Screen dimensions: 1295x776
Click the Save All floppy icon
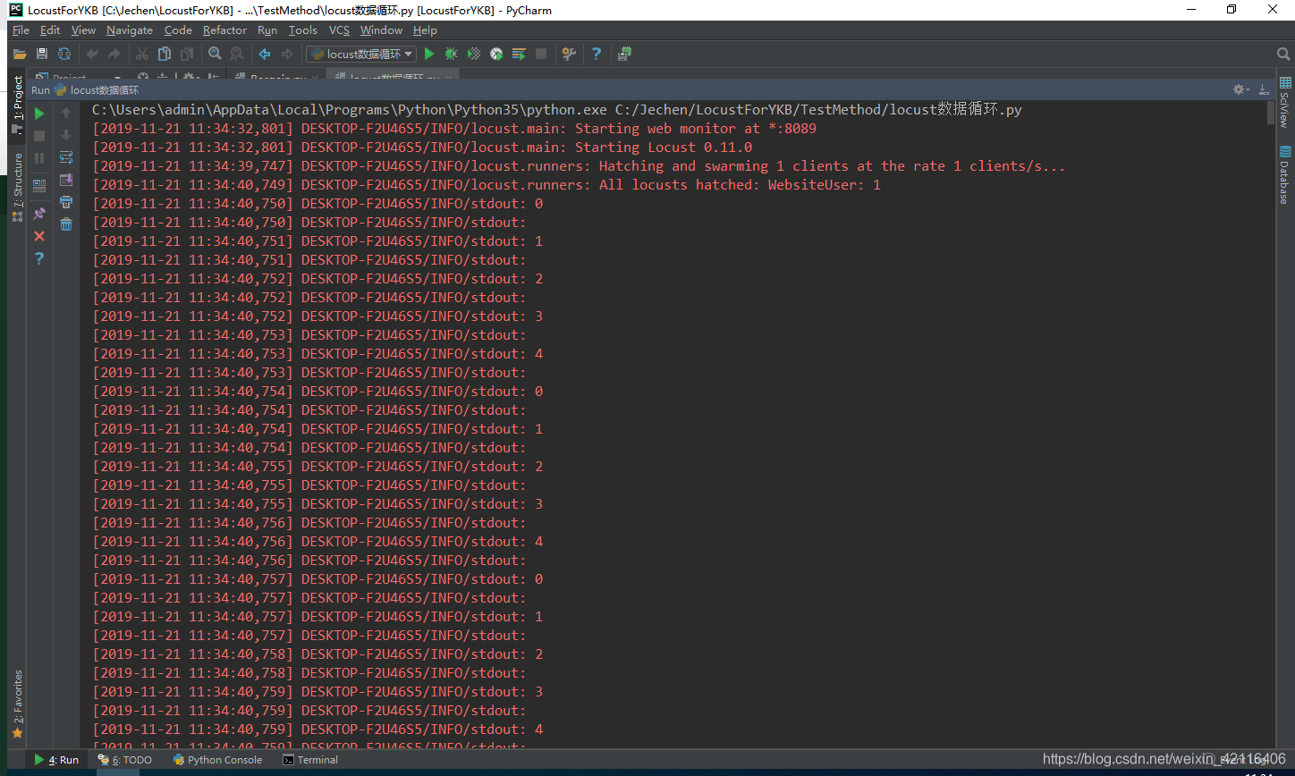pyautogui.click(x=42, y=54)
